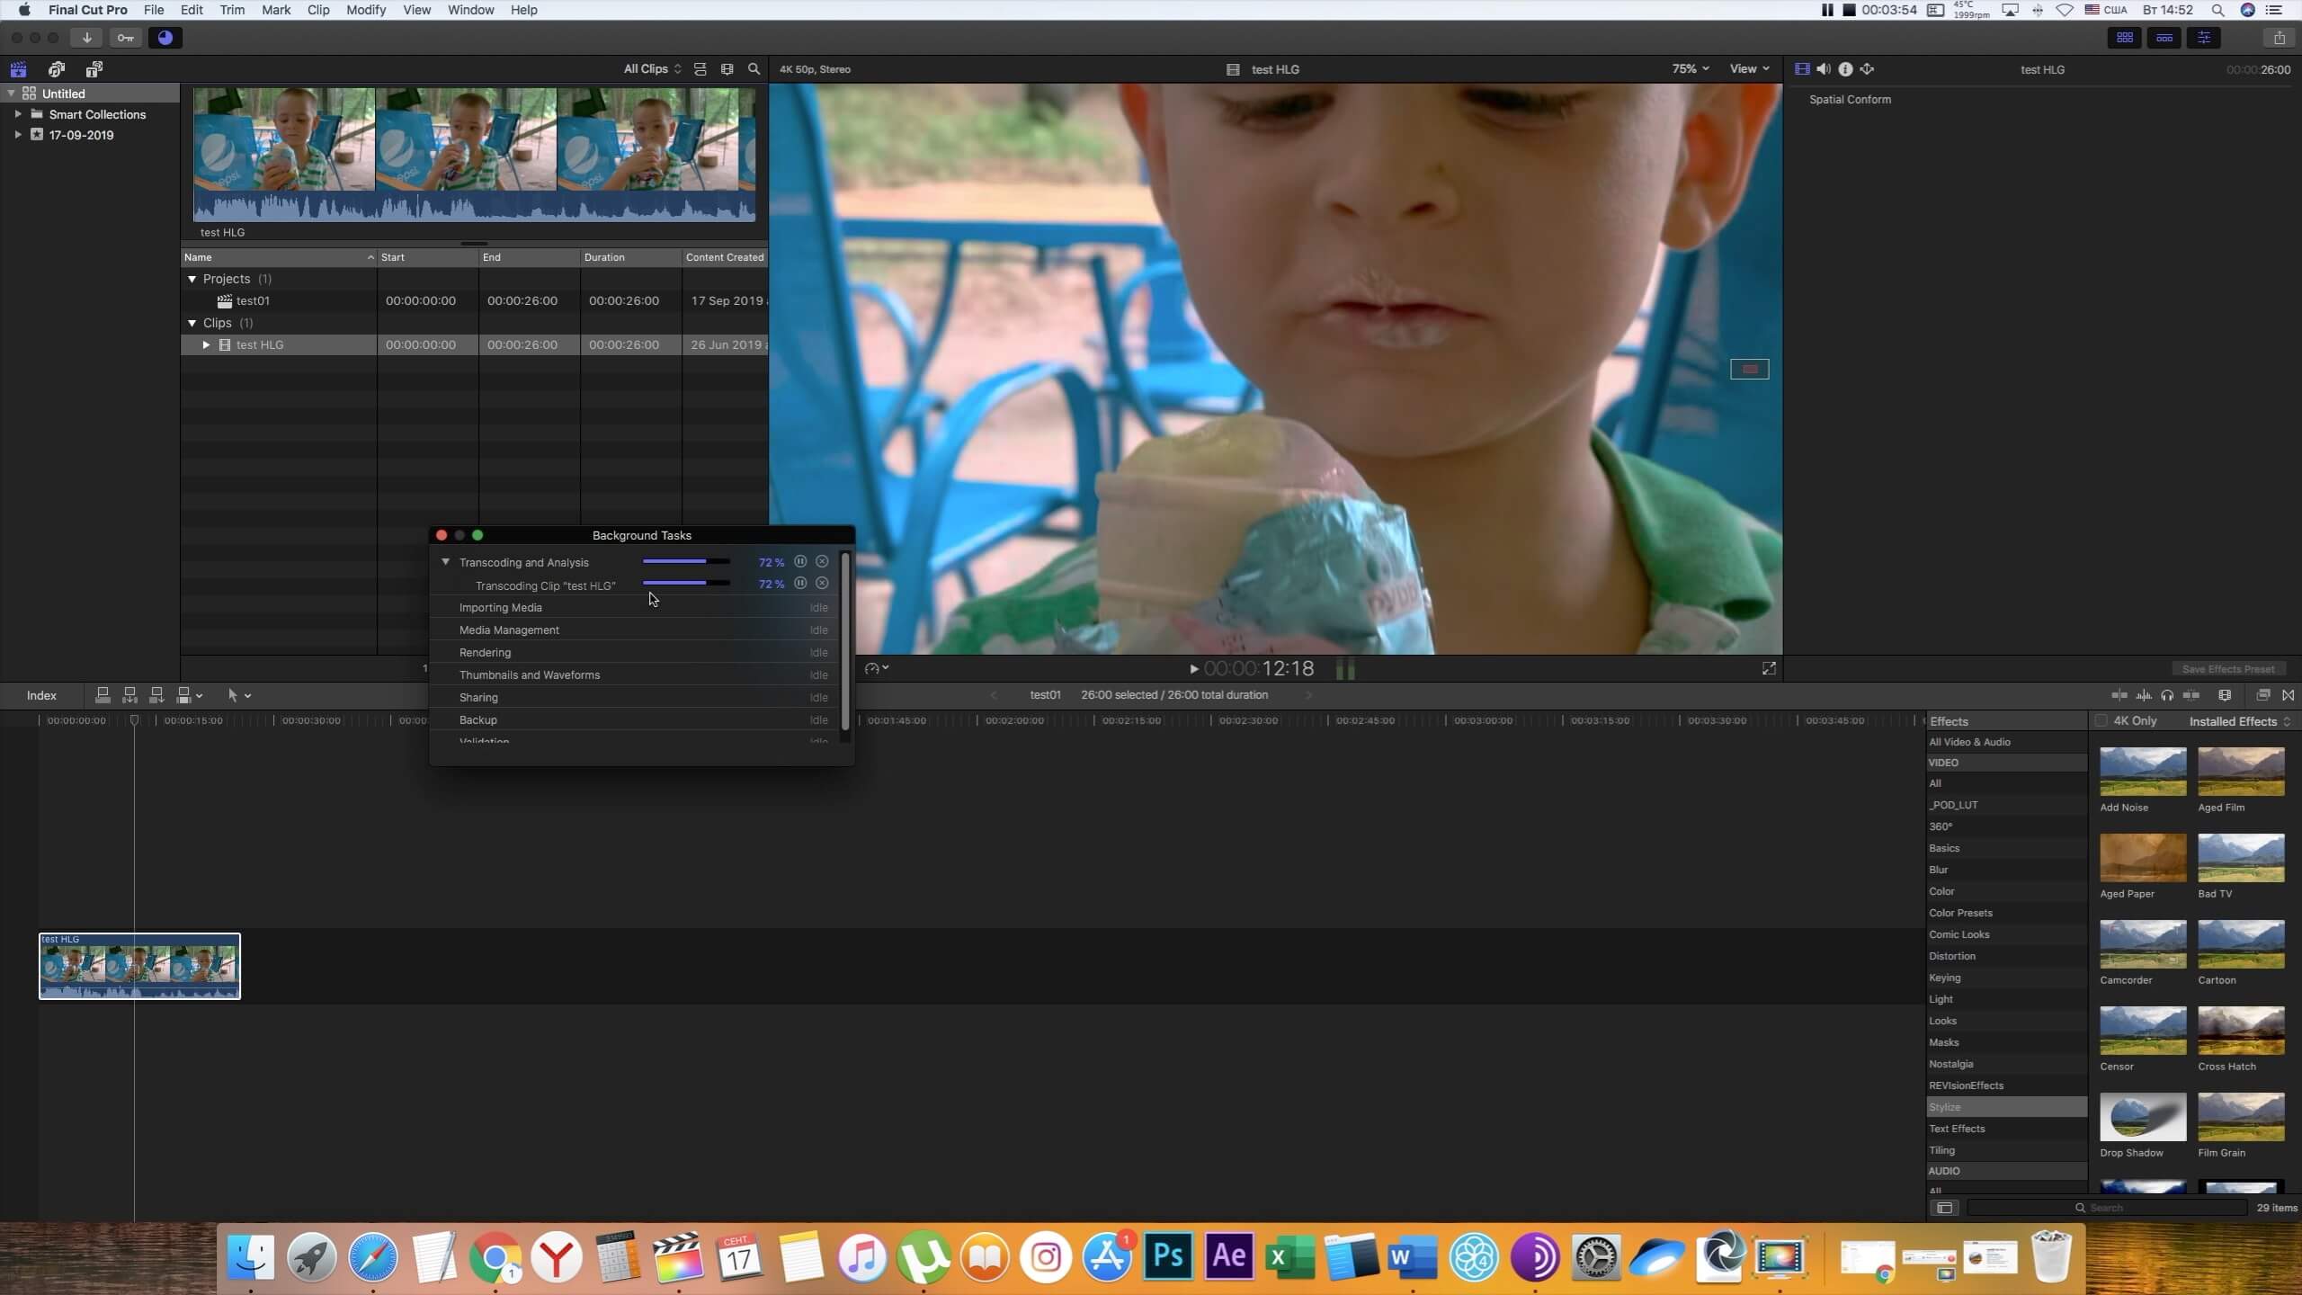This screenshot has height=1295, width=2302.
Task: Pause the Transcoding and Analysis task
Action: tap(800, 561)
